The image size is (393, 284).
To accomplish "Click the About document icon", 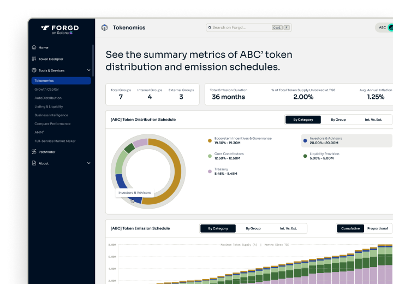I will (34, 163).
